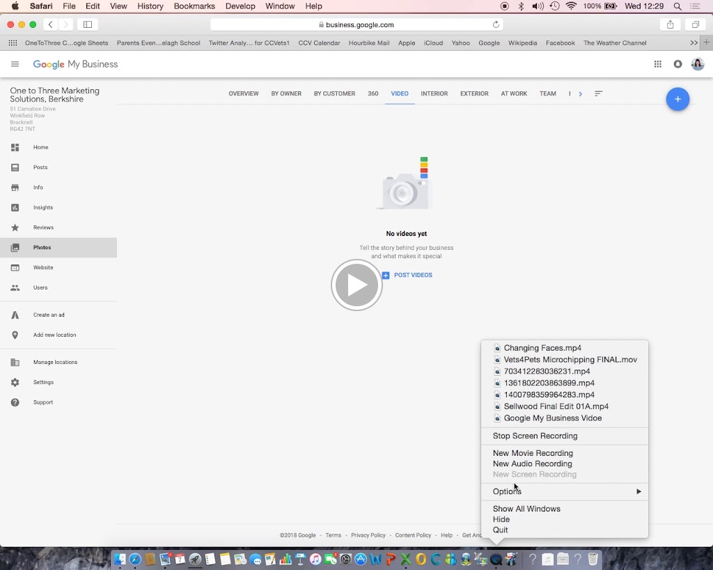Expand the Options submenu
The image size is (713, 570).
(565, 491)
